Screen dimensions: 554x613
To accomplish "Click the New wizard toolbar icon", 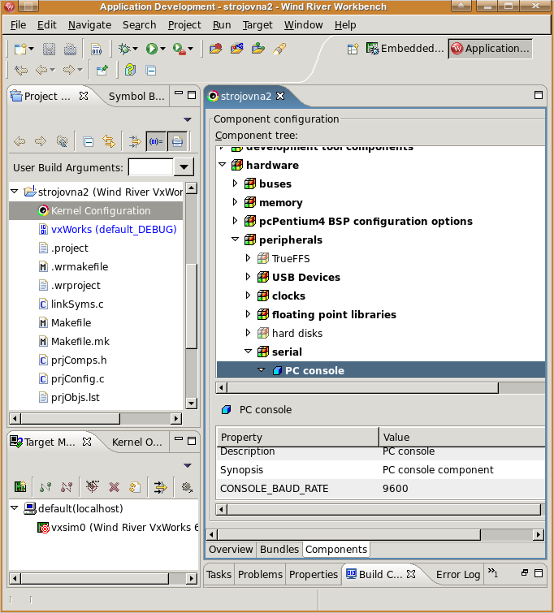I will [20, 49].
